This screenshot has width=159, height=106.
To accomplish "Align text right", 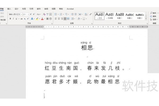I will click(62, 19).
